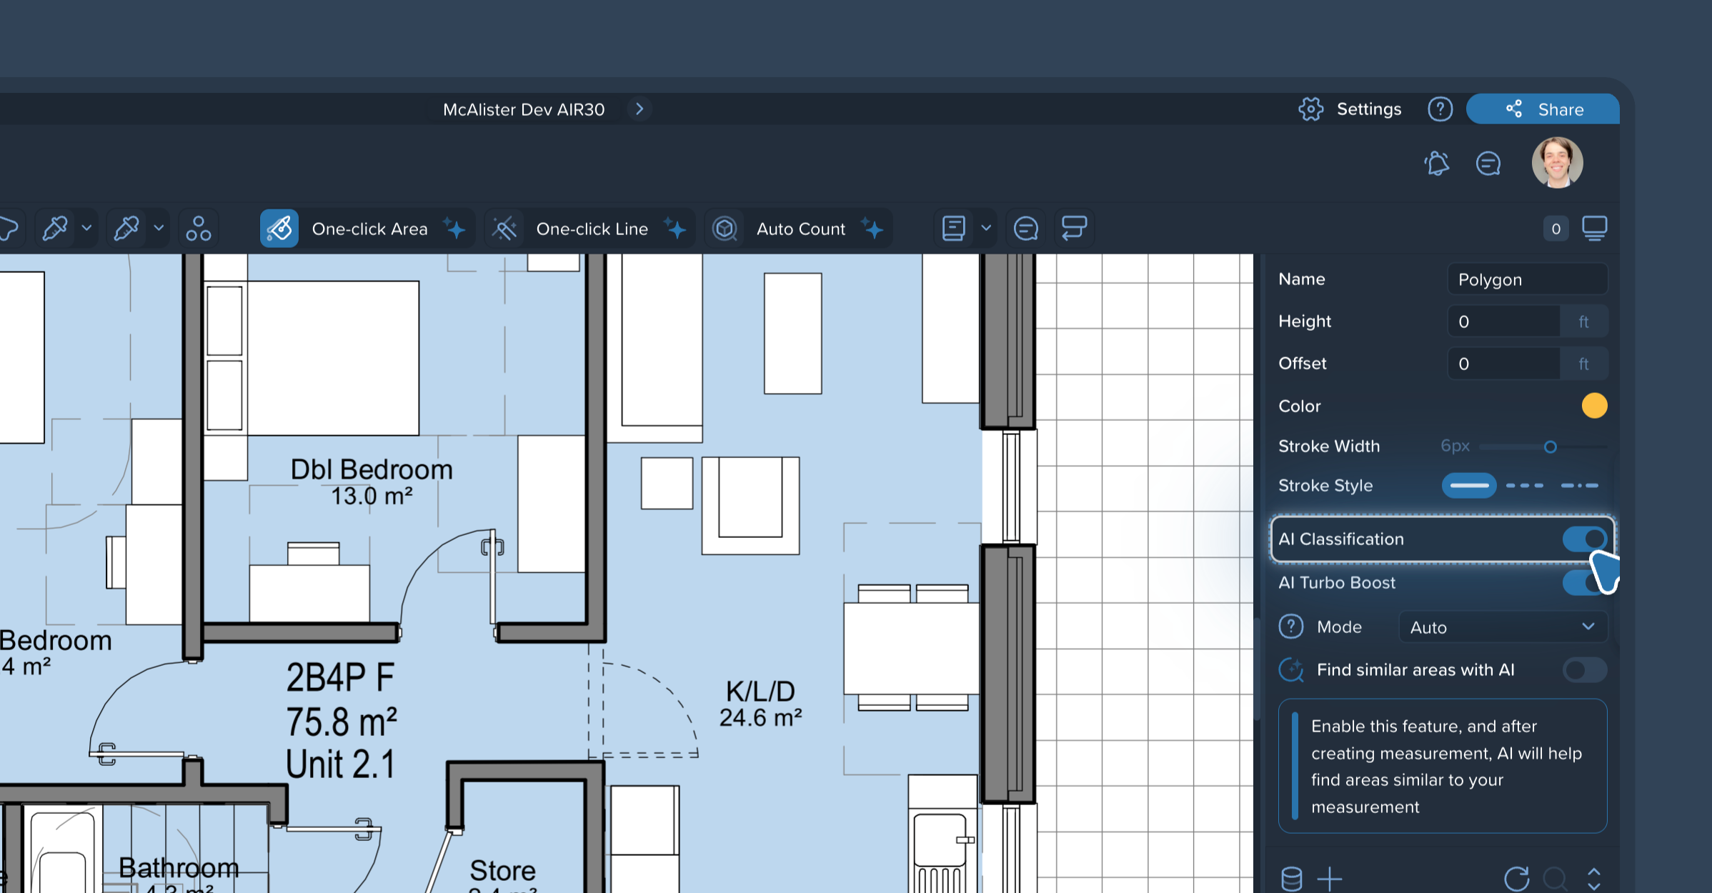Open the Mode dropdown set to Auto

click(x=1502, y=627)
